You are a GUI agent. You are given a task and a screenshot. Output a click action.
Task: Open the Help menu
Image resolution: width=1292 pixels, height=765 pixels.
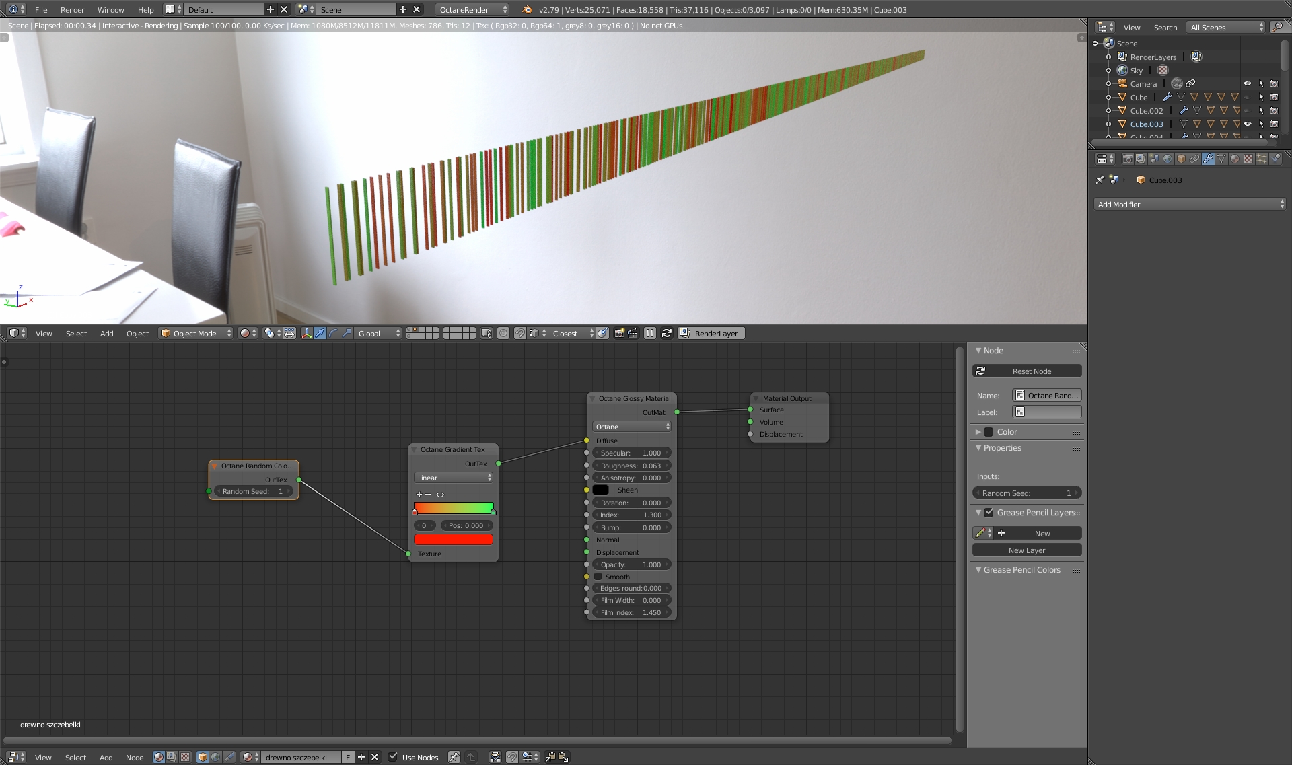(x=145, y=9)
